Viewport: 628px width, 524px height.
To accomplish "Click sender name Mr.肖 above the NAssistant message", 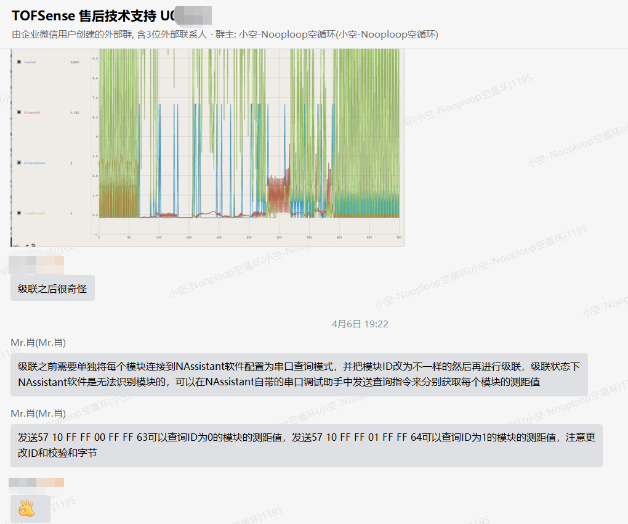I will point(38,342).
